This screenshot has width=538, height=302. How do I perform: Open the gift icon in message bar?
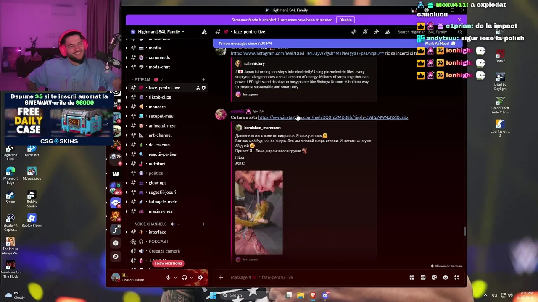(412, 277)
